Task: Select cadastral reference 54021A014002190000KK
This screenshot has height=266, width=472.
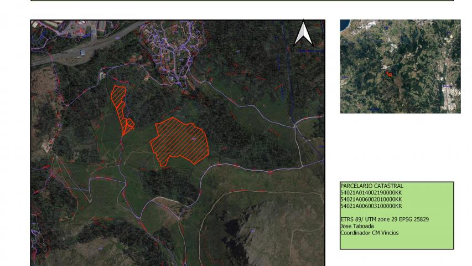Action: pyautogui.click(x=371, y=192)
